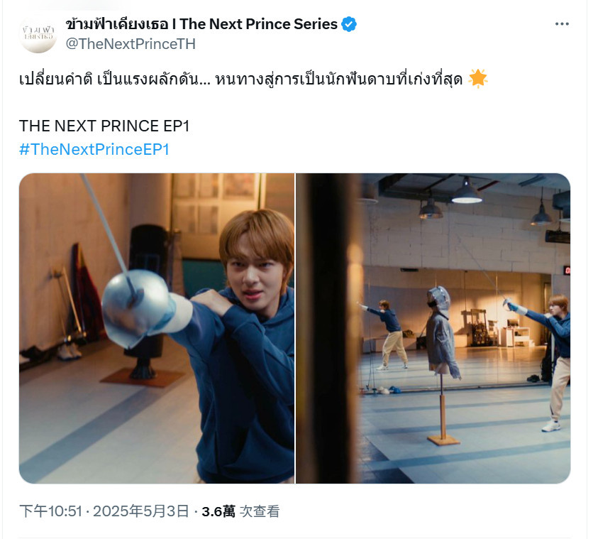The width and height of the screenshot is (593, 539).
Task: Click the Thai caption text line
Action: coord(240,80)
